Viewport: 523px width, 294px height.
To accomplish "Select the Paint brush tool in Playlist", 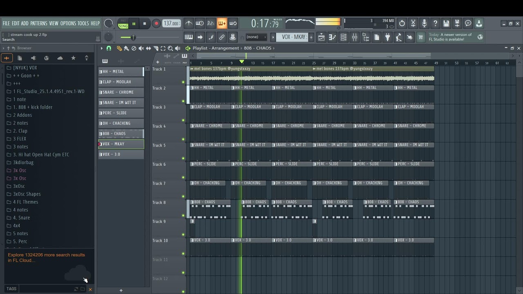I will point(127,48).
